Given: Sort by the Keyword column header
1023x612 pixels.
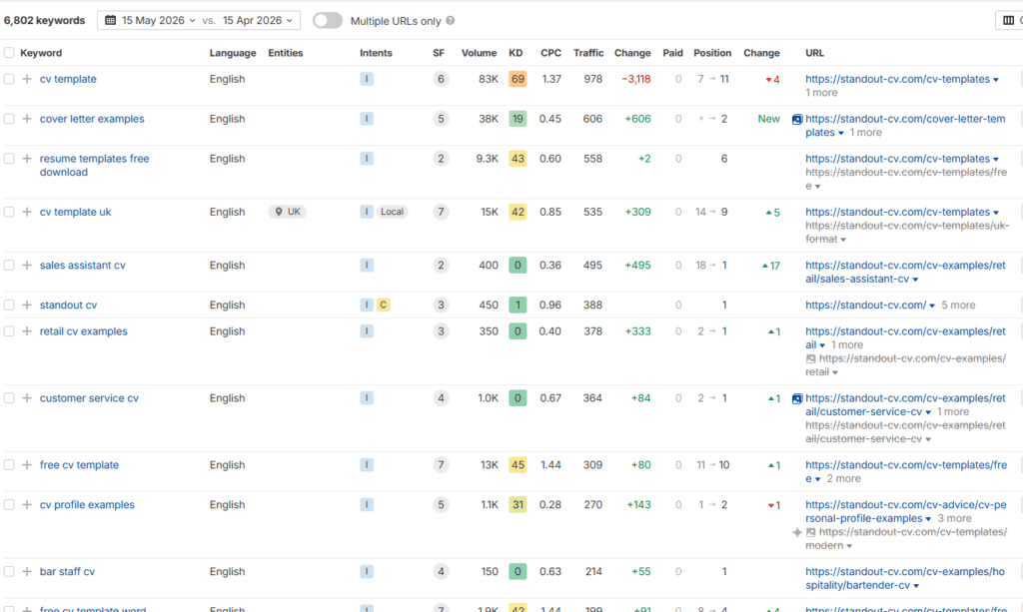Looking at the screenshot, I should tap(41, 53).
